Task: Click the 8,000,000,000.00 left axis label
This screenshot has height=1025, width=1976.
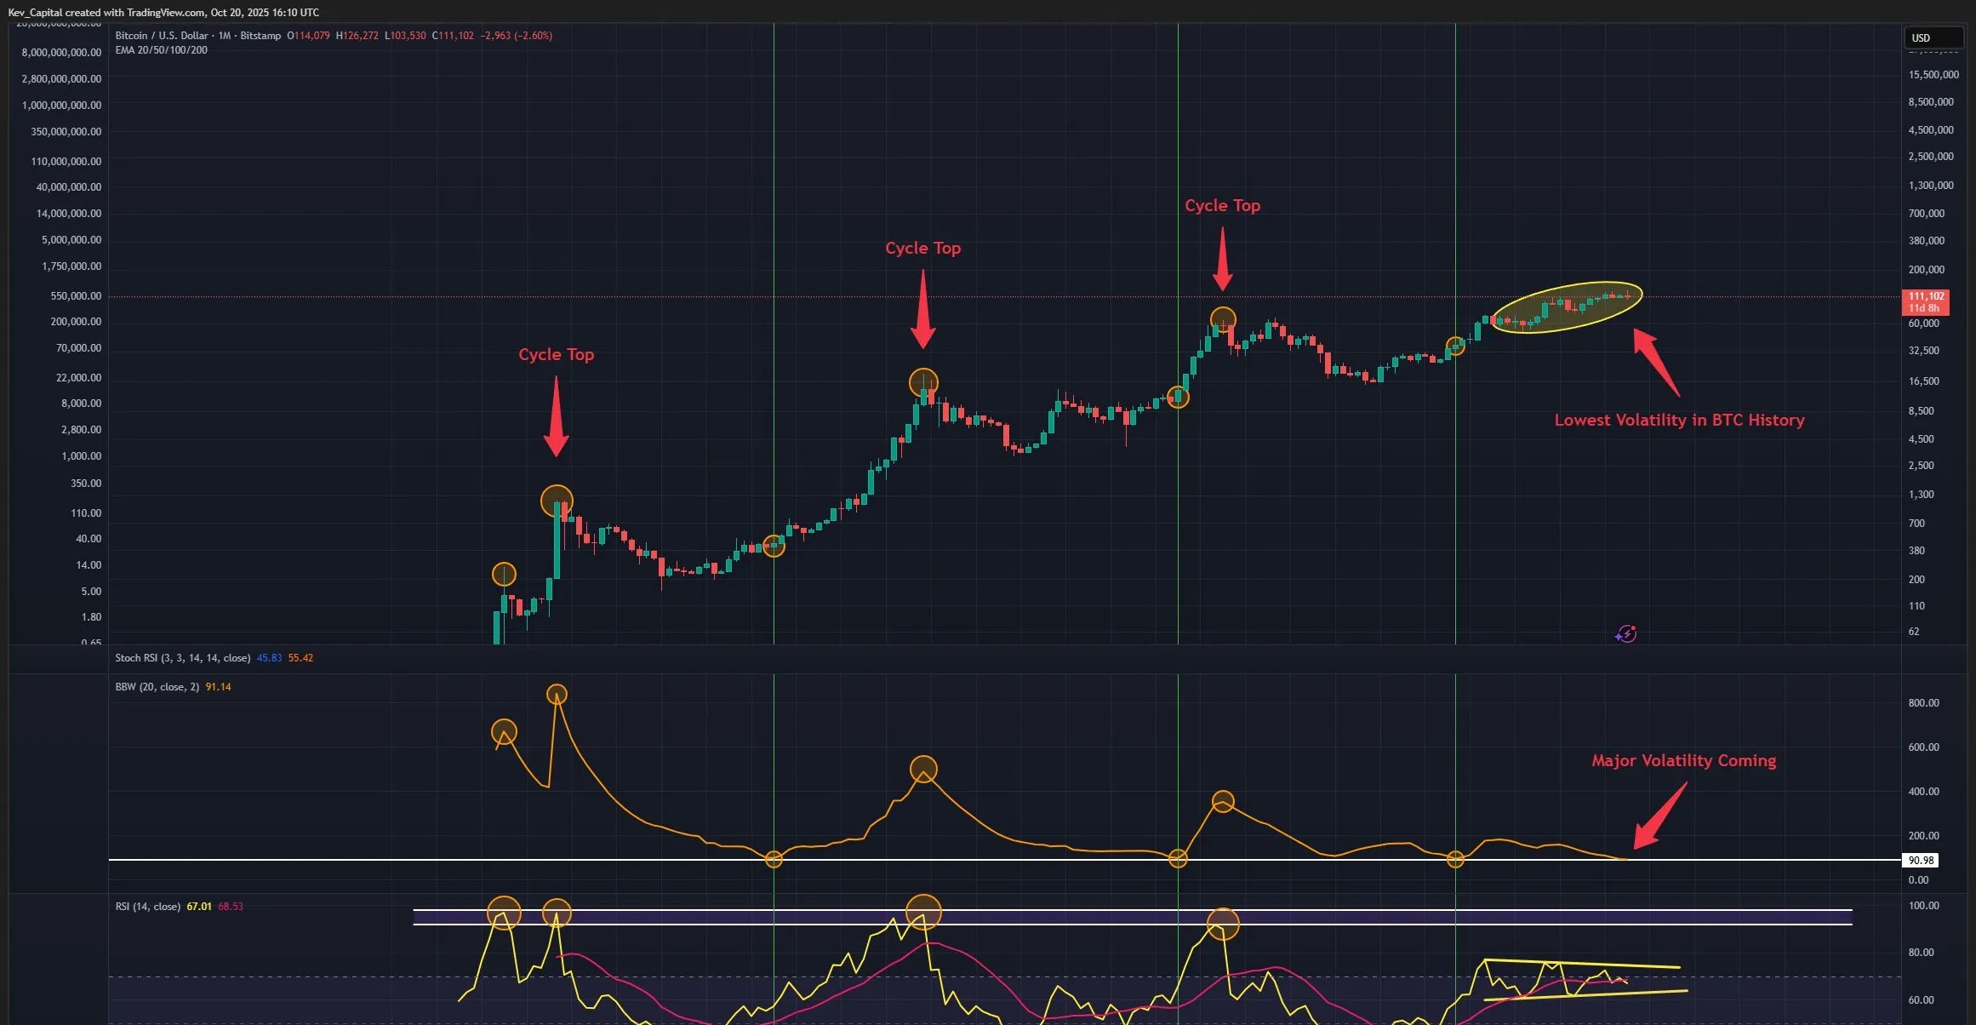Action: click(61, 53)
